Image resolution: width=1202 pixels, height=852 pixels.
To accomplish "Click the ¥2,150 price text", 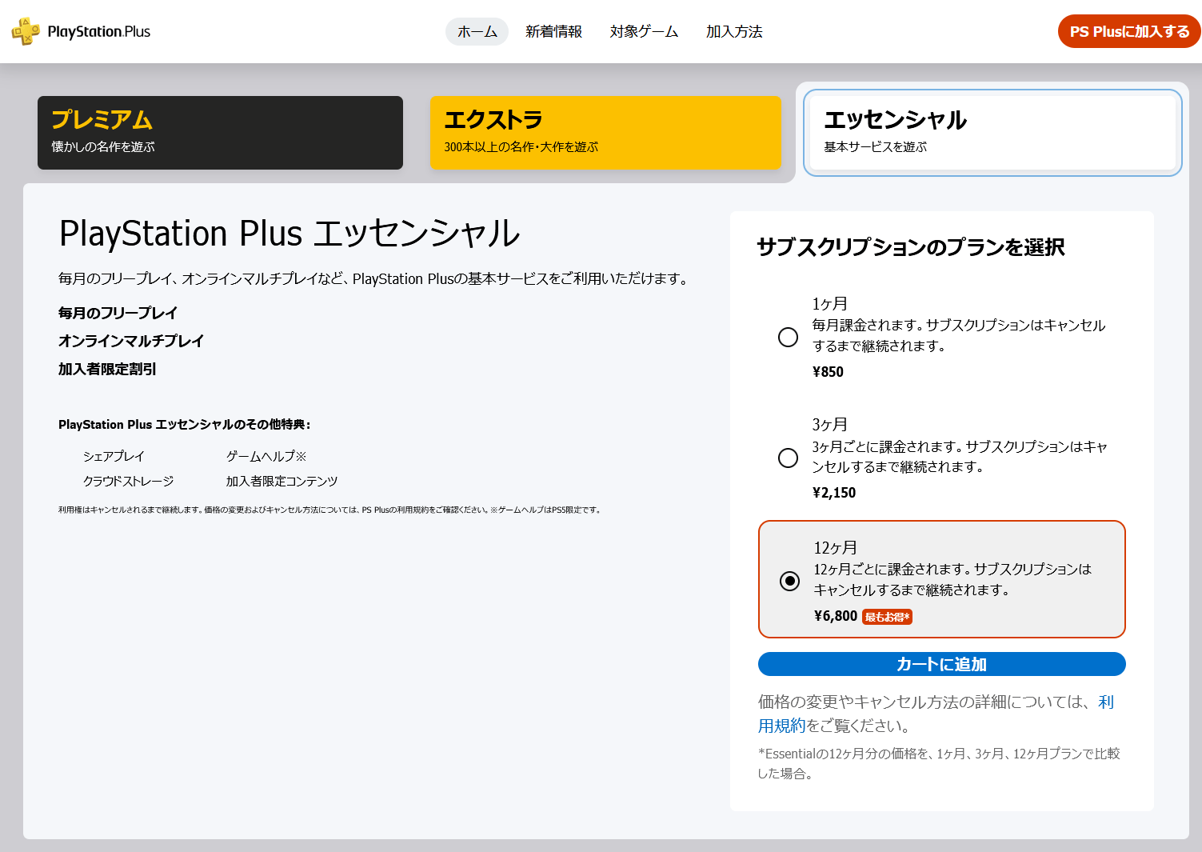I will 834,492.
